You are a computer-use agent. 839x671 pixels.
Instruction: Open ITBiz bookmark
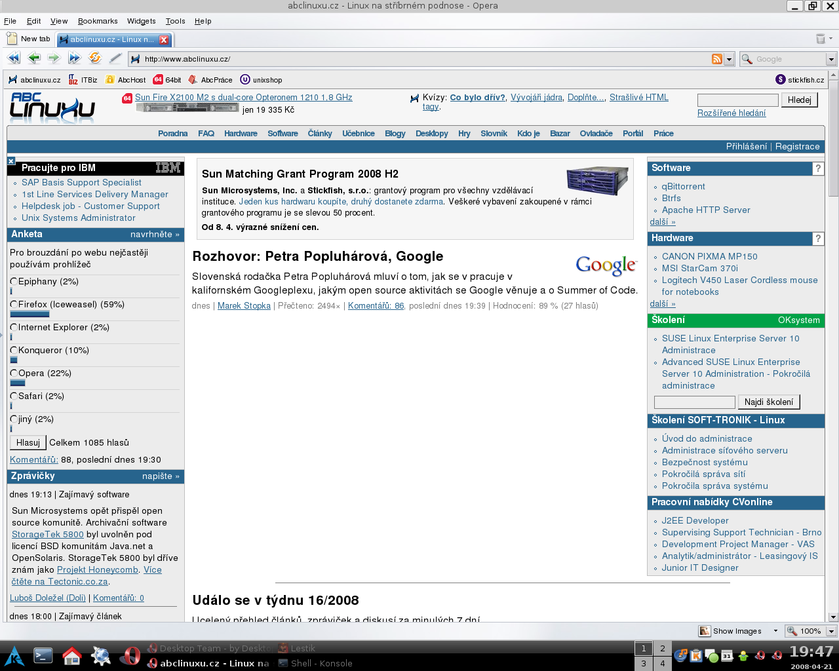(x=83, y=80)
